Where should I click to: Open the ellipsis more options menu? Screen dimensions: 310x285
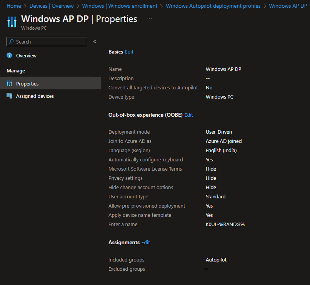150,19
